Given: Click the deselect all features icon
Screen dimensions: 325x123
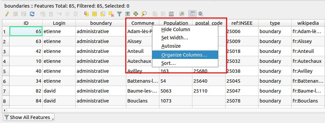Looking at the screenshot, I should [111, 14].
